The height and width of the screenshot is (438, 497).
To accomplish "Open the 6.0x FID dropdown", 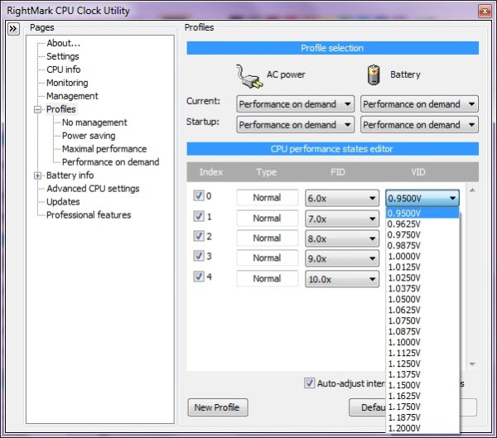I will pos(342,199).
